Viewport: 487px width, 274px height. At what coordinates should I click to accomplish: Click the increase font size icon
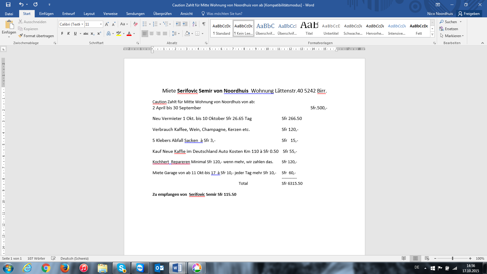pos(107,24)
